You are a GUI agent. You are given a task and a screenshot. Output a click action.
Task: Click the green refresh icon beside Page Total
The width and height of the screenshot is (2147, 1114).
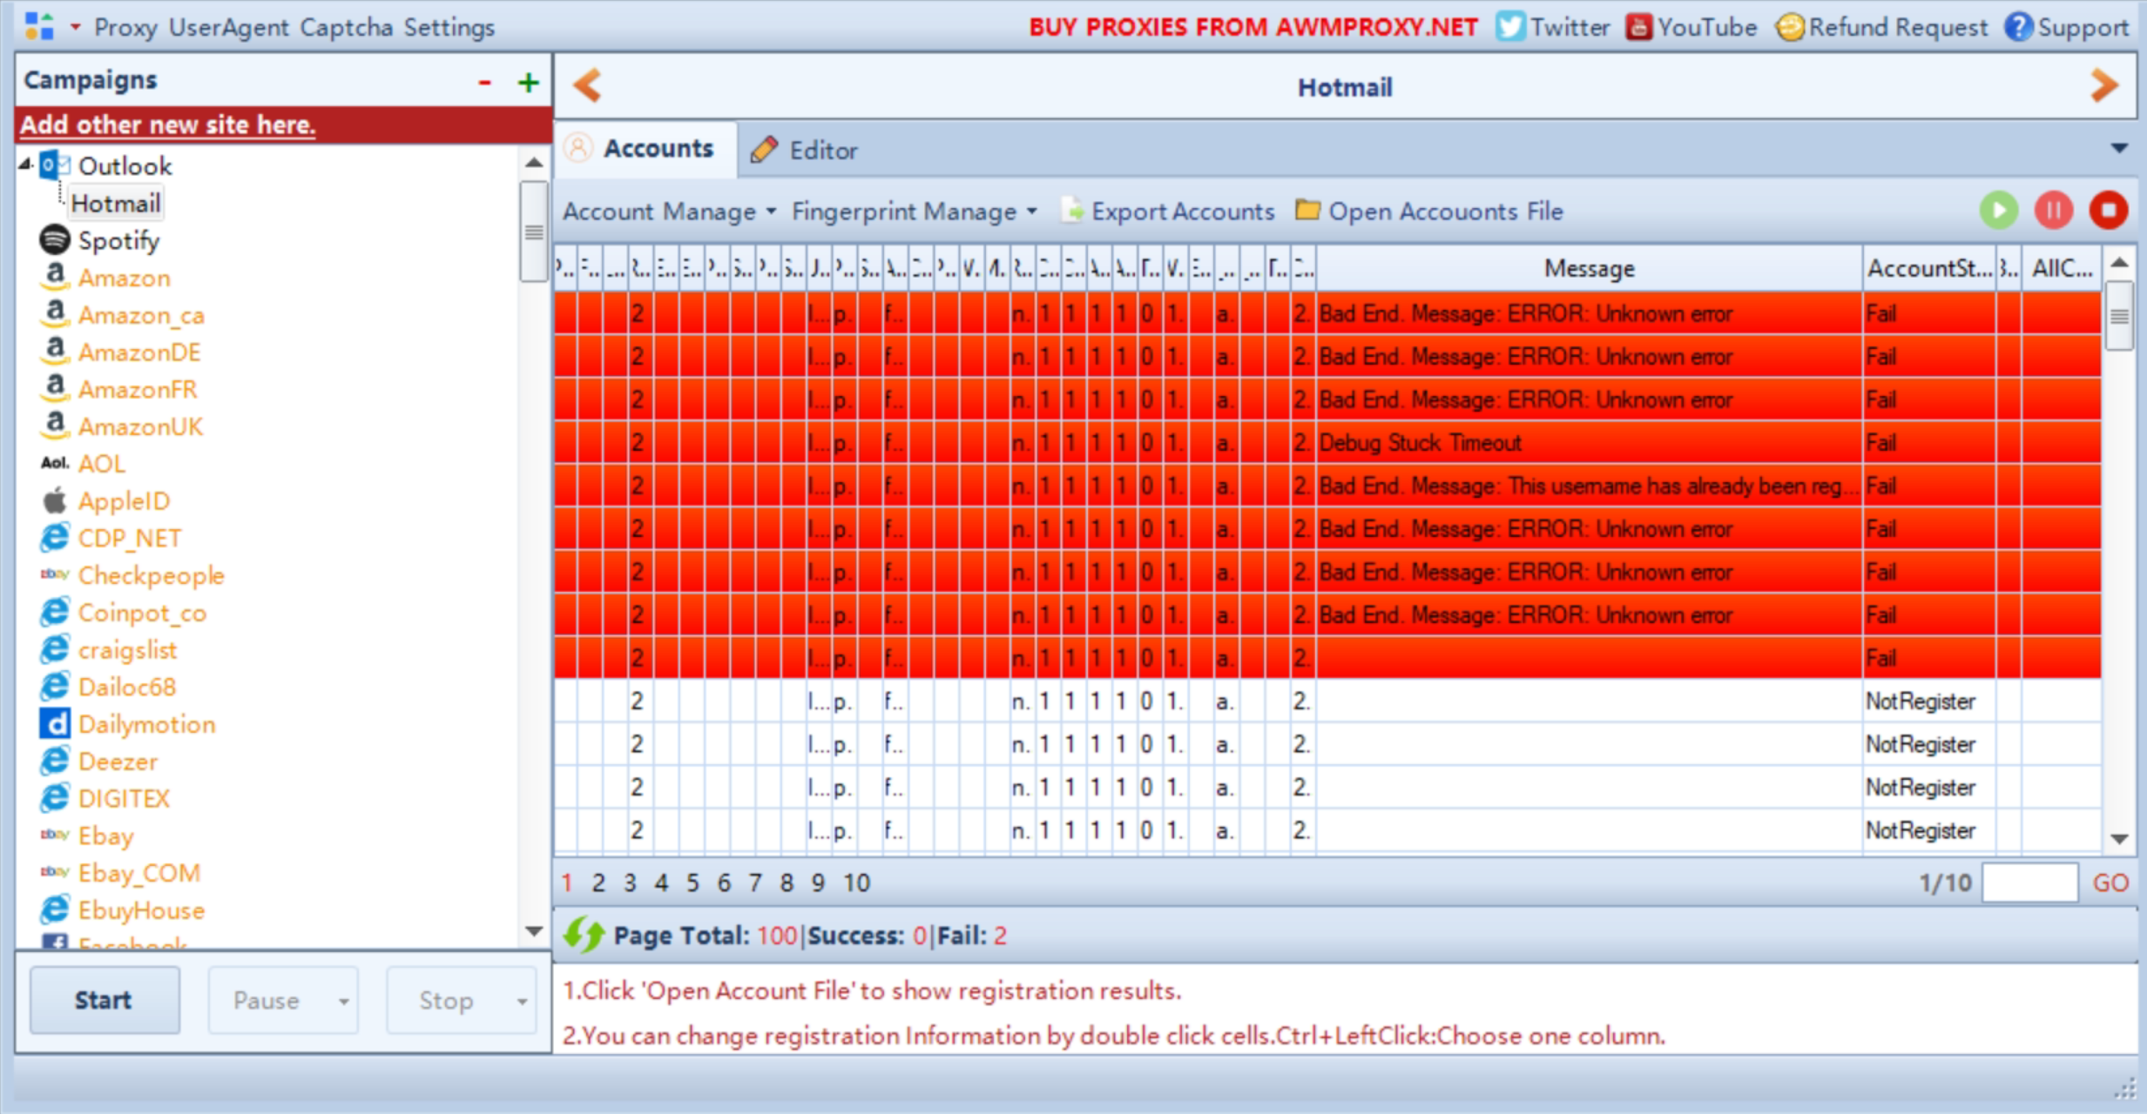coord(583,936)
